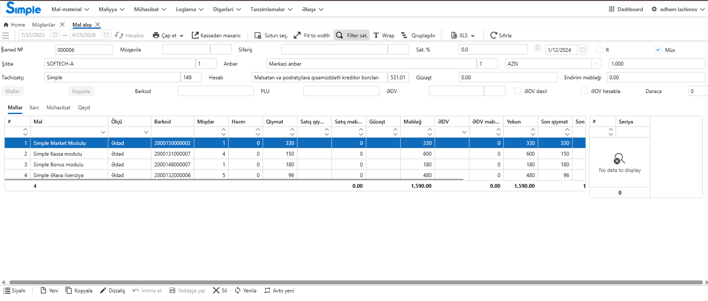Screen dimensions: 708x301
Task: Check the ƏDV hesabla checkbox
Action: 584,91
